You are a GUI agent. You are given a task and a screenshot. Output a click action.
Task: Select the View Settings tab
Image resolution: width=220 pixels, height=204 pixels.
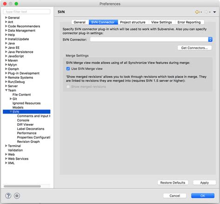[x=162, y=22]
